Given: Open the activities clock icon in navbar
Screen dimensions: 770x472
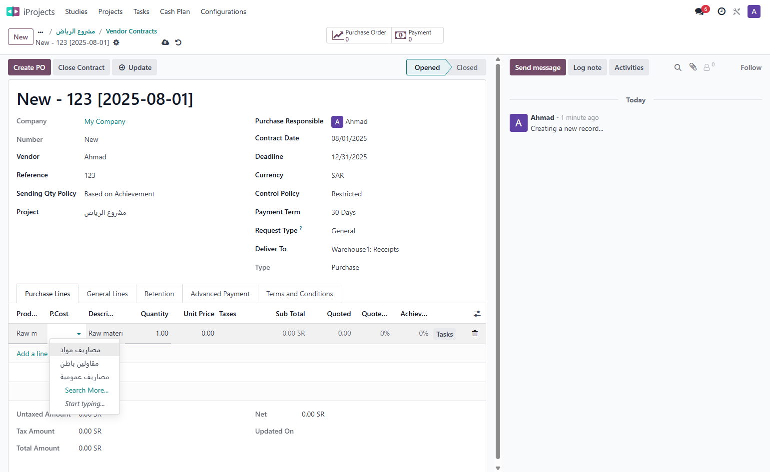Looking at the screenshot, I should click(722, 11).
